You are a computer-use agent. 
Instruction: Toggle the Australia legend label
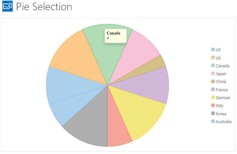(224, 121)
